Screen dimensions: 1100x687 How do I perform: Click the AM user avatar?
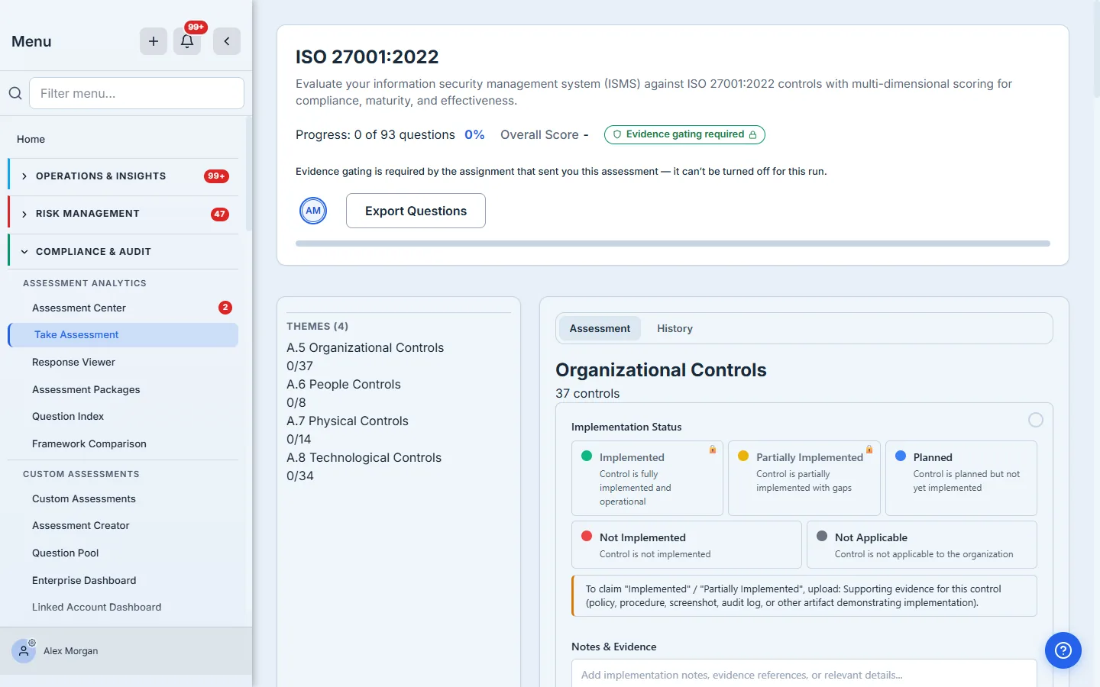[313, 211]
